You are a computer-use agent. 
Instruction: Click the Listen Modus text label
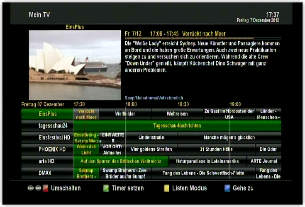click(x=189, y=188)
